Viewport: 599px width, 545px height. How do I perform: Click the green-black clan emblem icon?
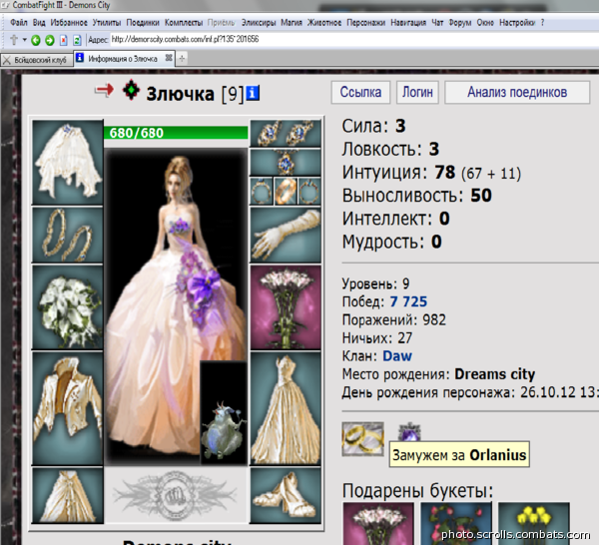(x=131, y=90)
